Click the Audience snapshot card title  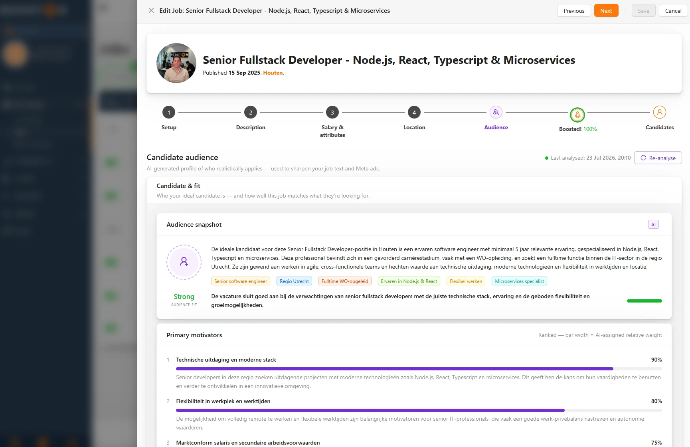coord(194,225)
